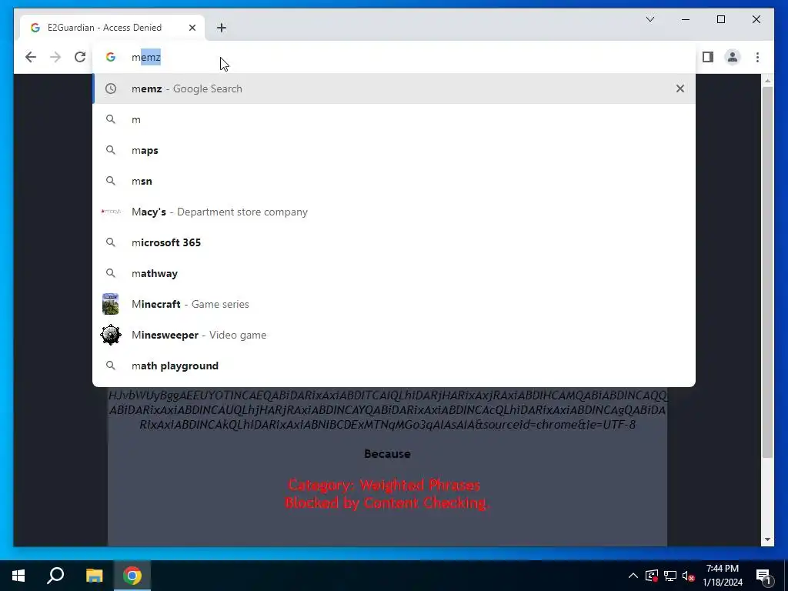Screen dimensions: 788x591
Task: Reload the current page
Action: point(80,57)
